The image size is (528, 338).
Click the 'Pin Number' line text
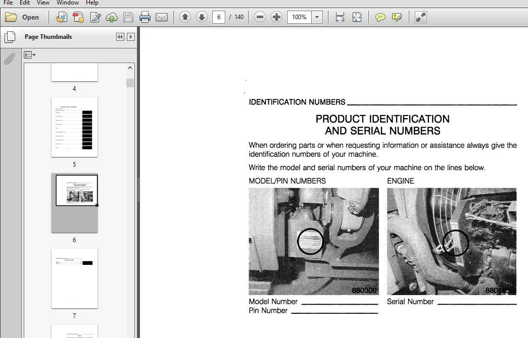(x=268, y=310)
